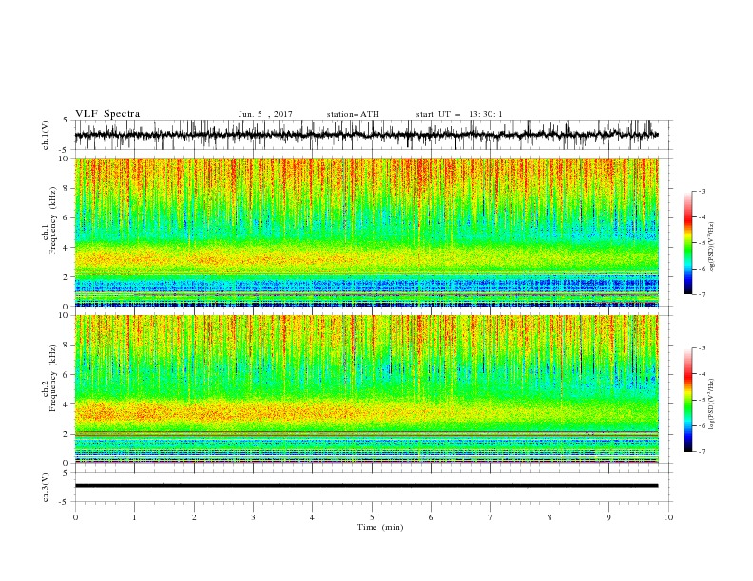Click the "Time (min)" axis title

point(380,527)
